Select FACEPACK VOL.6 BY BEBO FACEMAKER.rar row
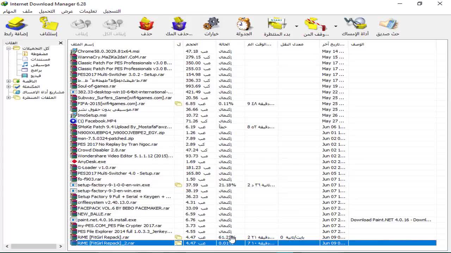The image size is (451, 253). point(253,208)
